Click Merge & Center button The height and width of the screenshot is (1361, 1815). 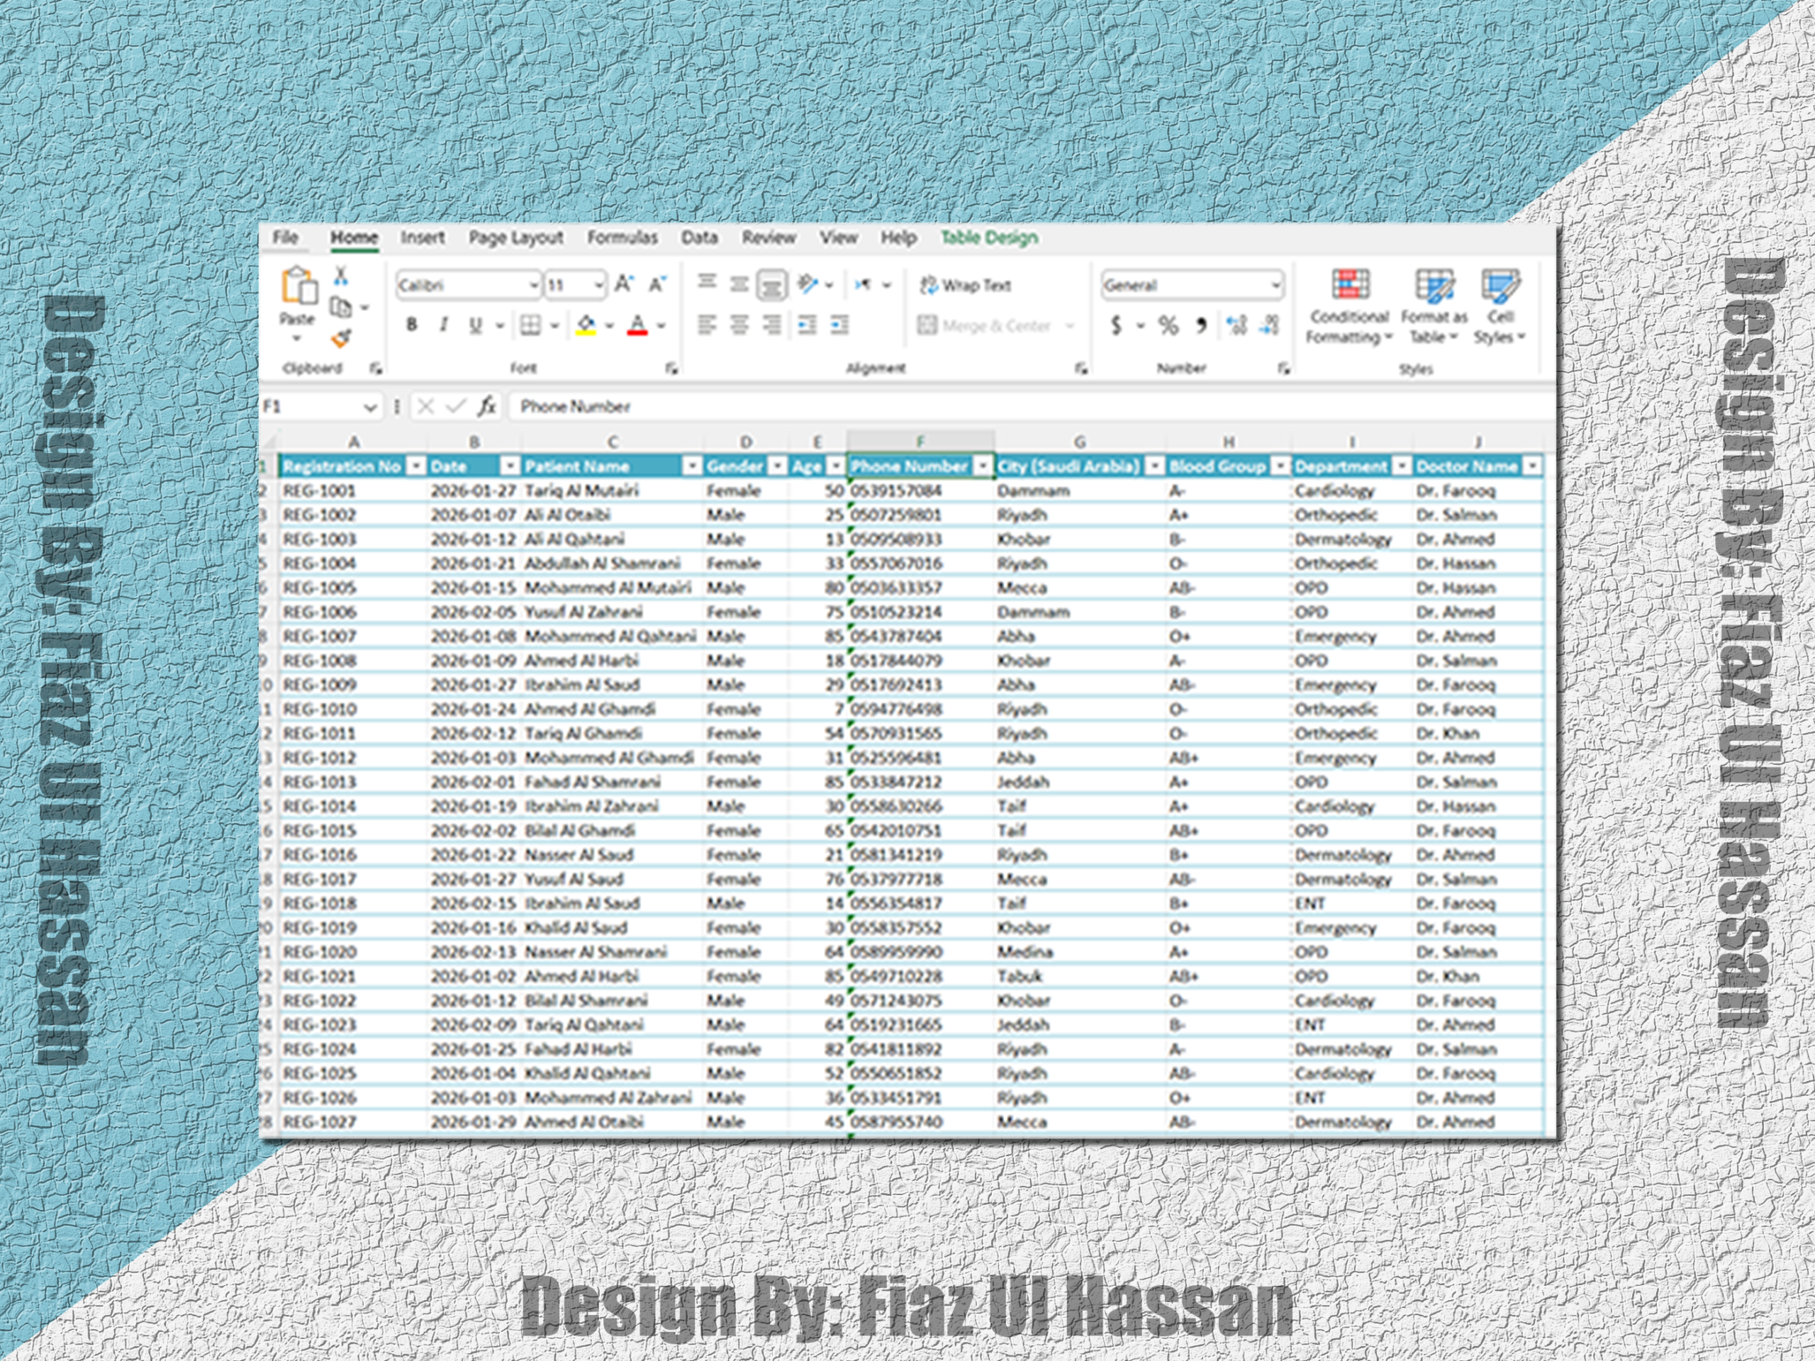[985, 325]
